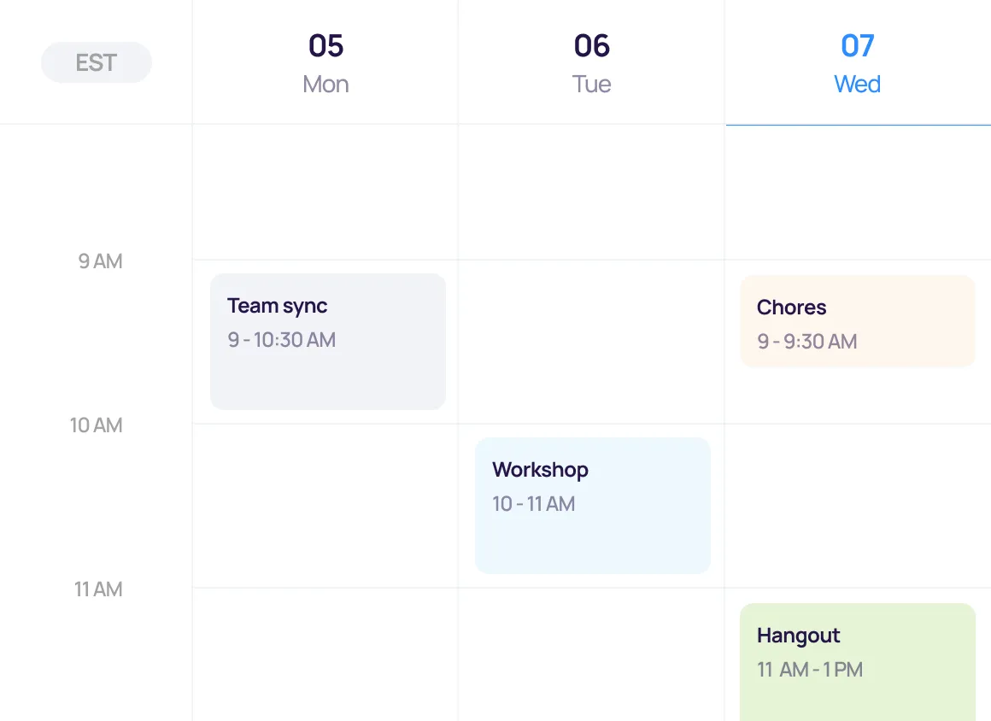The height and width of the screenshot is (721, 991).
Task: Select the empty Wednesday 10 AM slot
Action: pyautogui.click(x=857, y=506)
